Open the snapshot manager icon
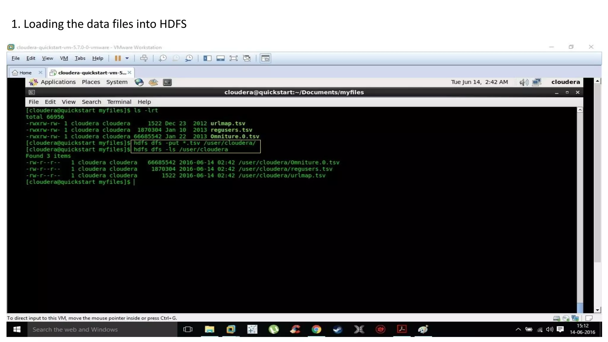608x342 pixels. tap(189, 58)
